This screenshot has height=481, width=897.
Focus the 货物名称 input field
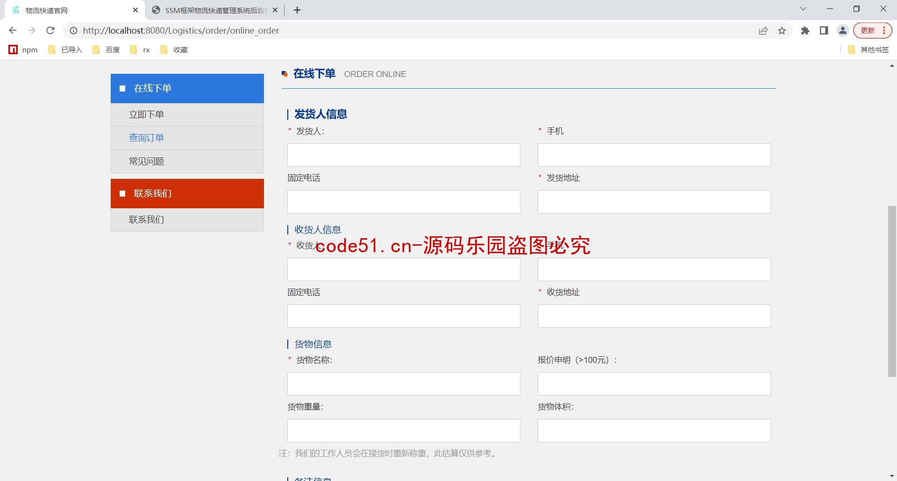tap(404, 384)
